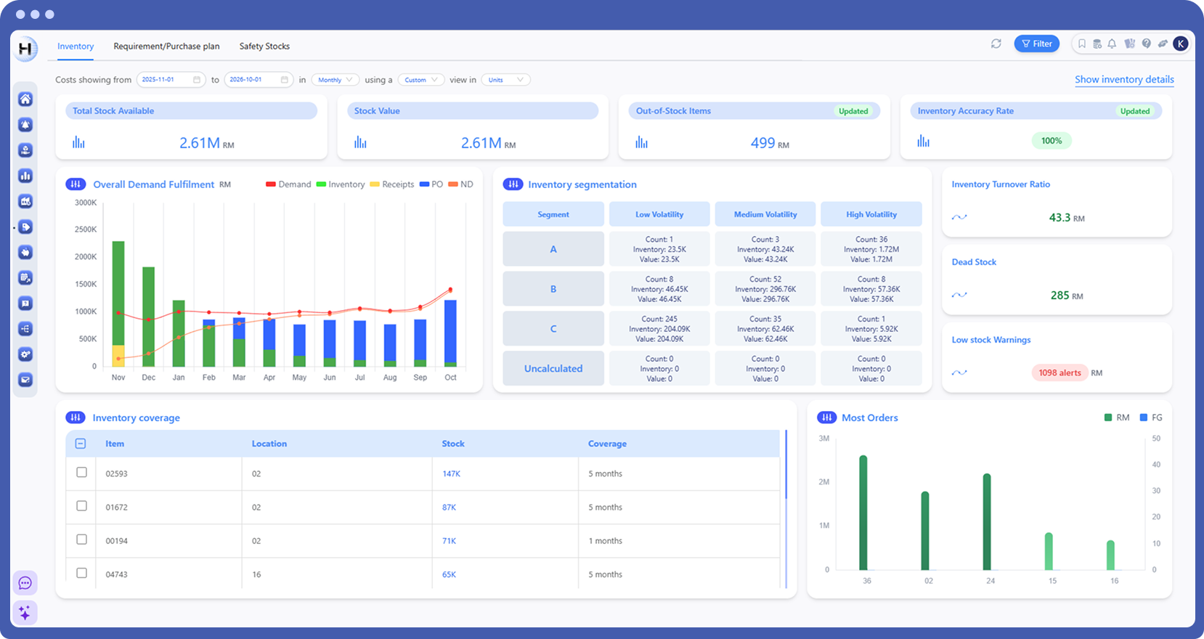
Task: Switch to Requirement/Purchase plan tab
Action: tap(166, 46)
